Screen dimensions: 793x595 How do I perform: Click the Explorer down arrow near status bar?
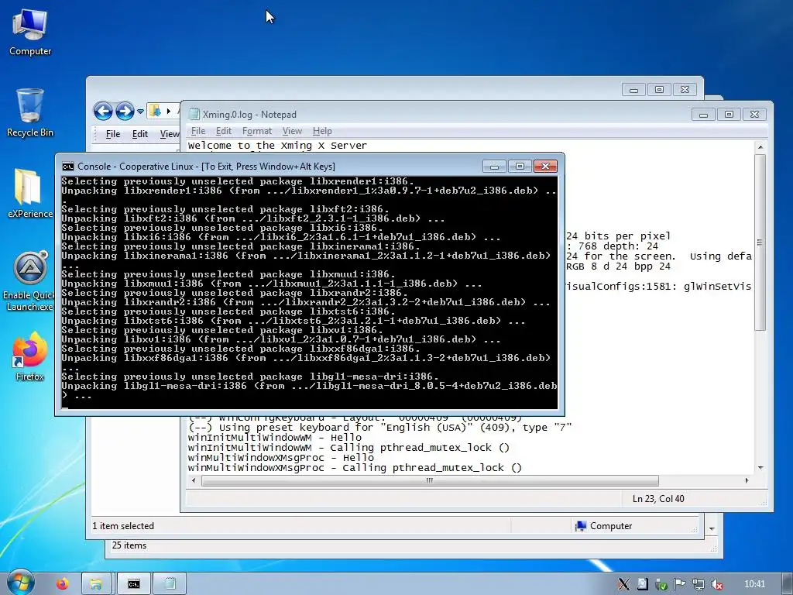(x=712, y=528)
